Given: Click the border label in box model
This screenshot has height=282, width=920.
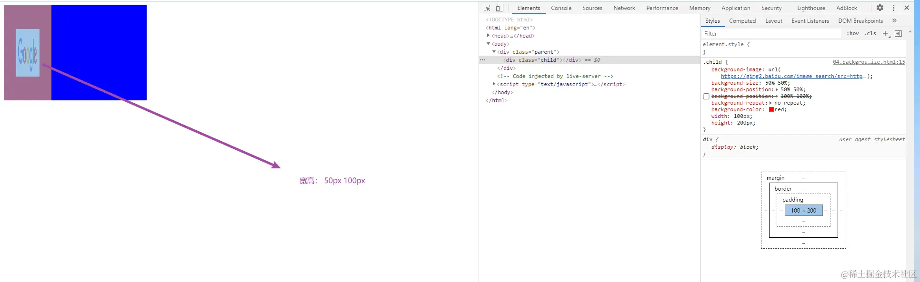Looking at the screenshot, I should pyautogui.click(x=783, y=189).
